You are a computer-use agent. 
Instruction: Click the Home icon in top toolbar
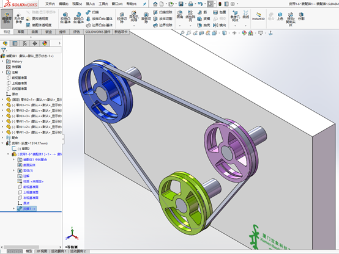(155, 4)
